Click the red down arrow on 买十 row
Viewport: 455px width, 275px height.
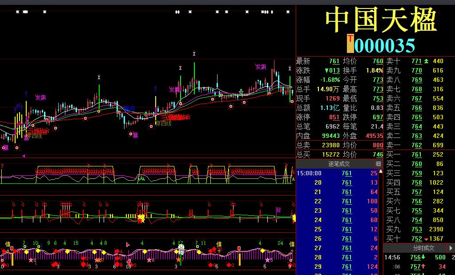click(x=426, y=239)
